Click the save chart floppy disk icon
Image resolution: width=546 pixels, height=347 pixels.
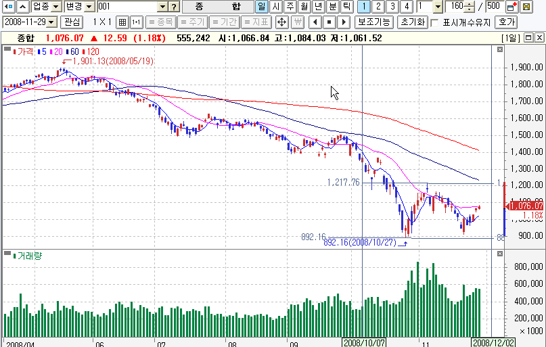526,7
